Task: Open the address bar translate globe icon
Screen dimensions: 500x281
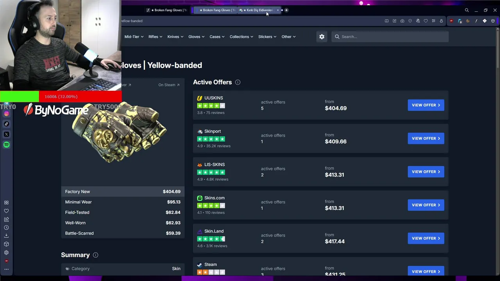Action: 418,21
